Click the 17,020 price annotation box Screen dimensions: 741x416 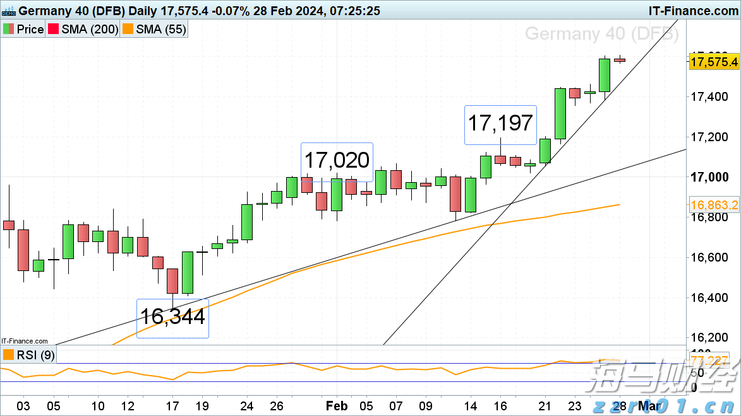[337, 160]
